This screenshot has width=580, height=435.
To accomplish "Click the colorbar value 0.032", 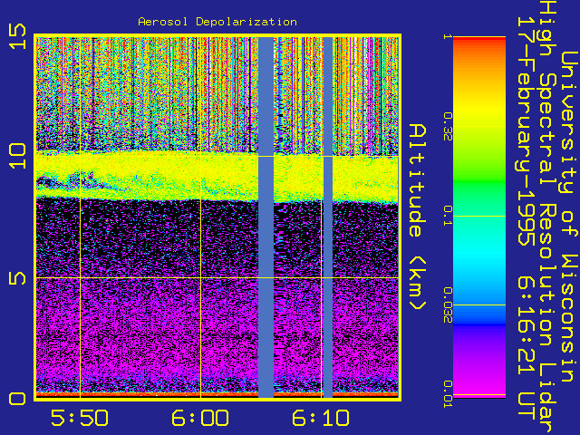I will tap(448, 304).
